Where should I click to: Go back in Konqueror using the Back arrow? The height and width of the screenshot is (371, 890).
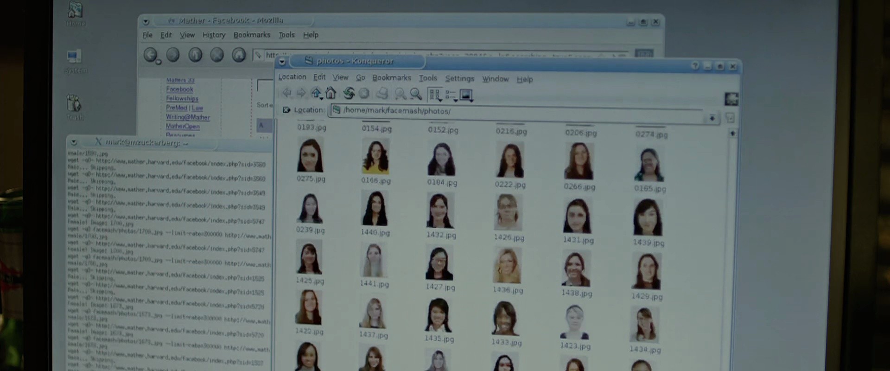tap(287, 93)
